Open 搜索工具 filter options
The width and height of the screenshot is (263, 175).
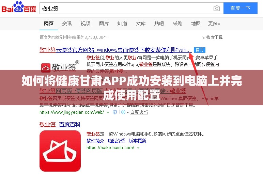(x=212, y=37)
